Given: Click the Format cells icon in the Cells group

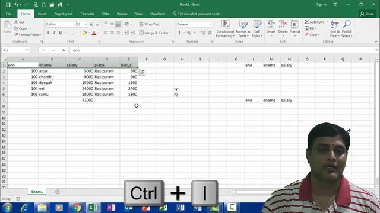Looking at the screenshot, I should [x=294, y=25].
